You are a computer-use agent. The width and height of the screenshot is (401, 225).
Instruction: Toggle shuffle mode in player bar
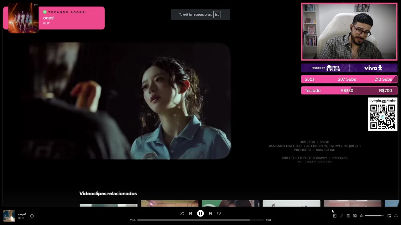click(182, 213)
